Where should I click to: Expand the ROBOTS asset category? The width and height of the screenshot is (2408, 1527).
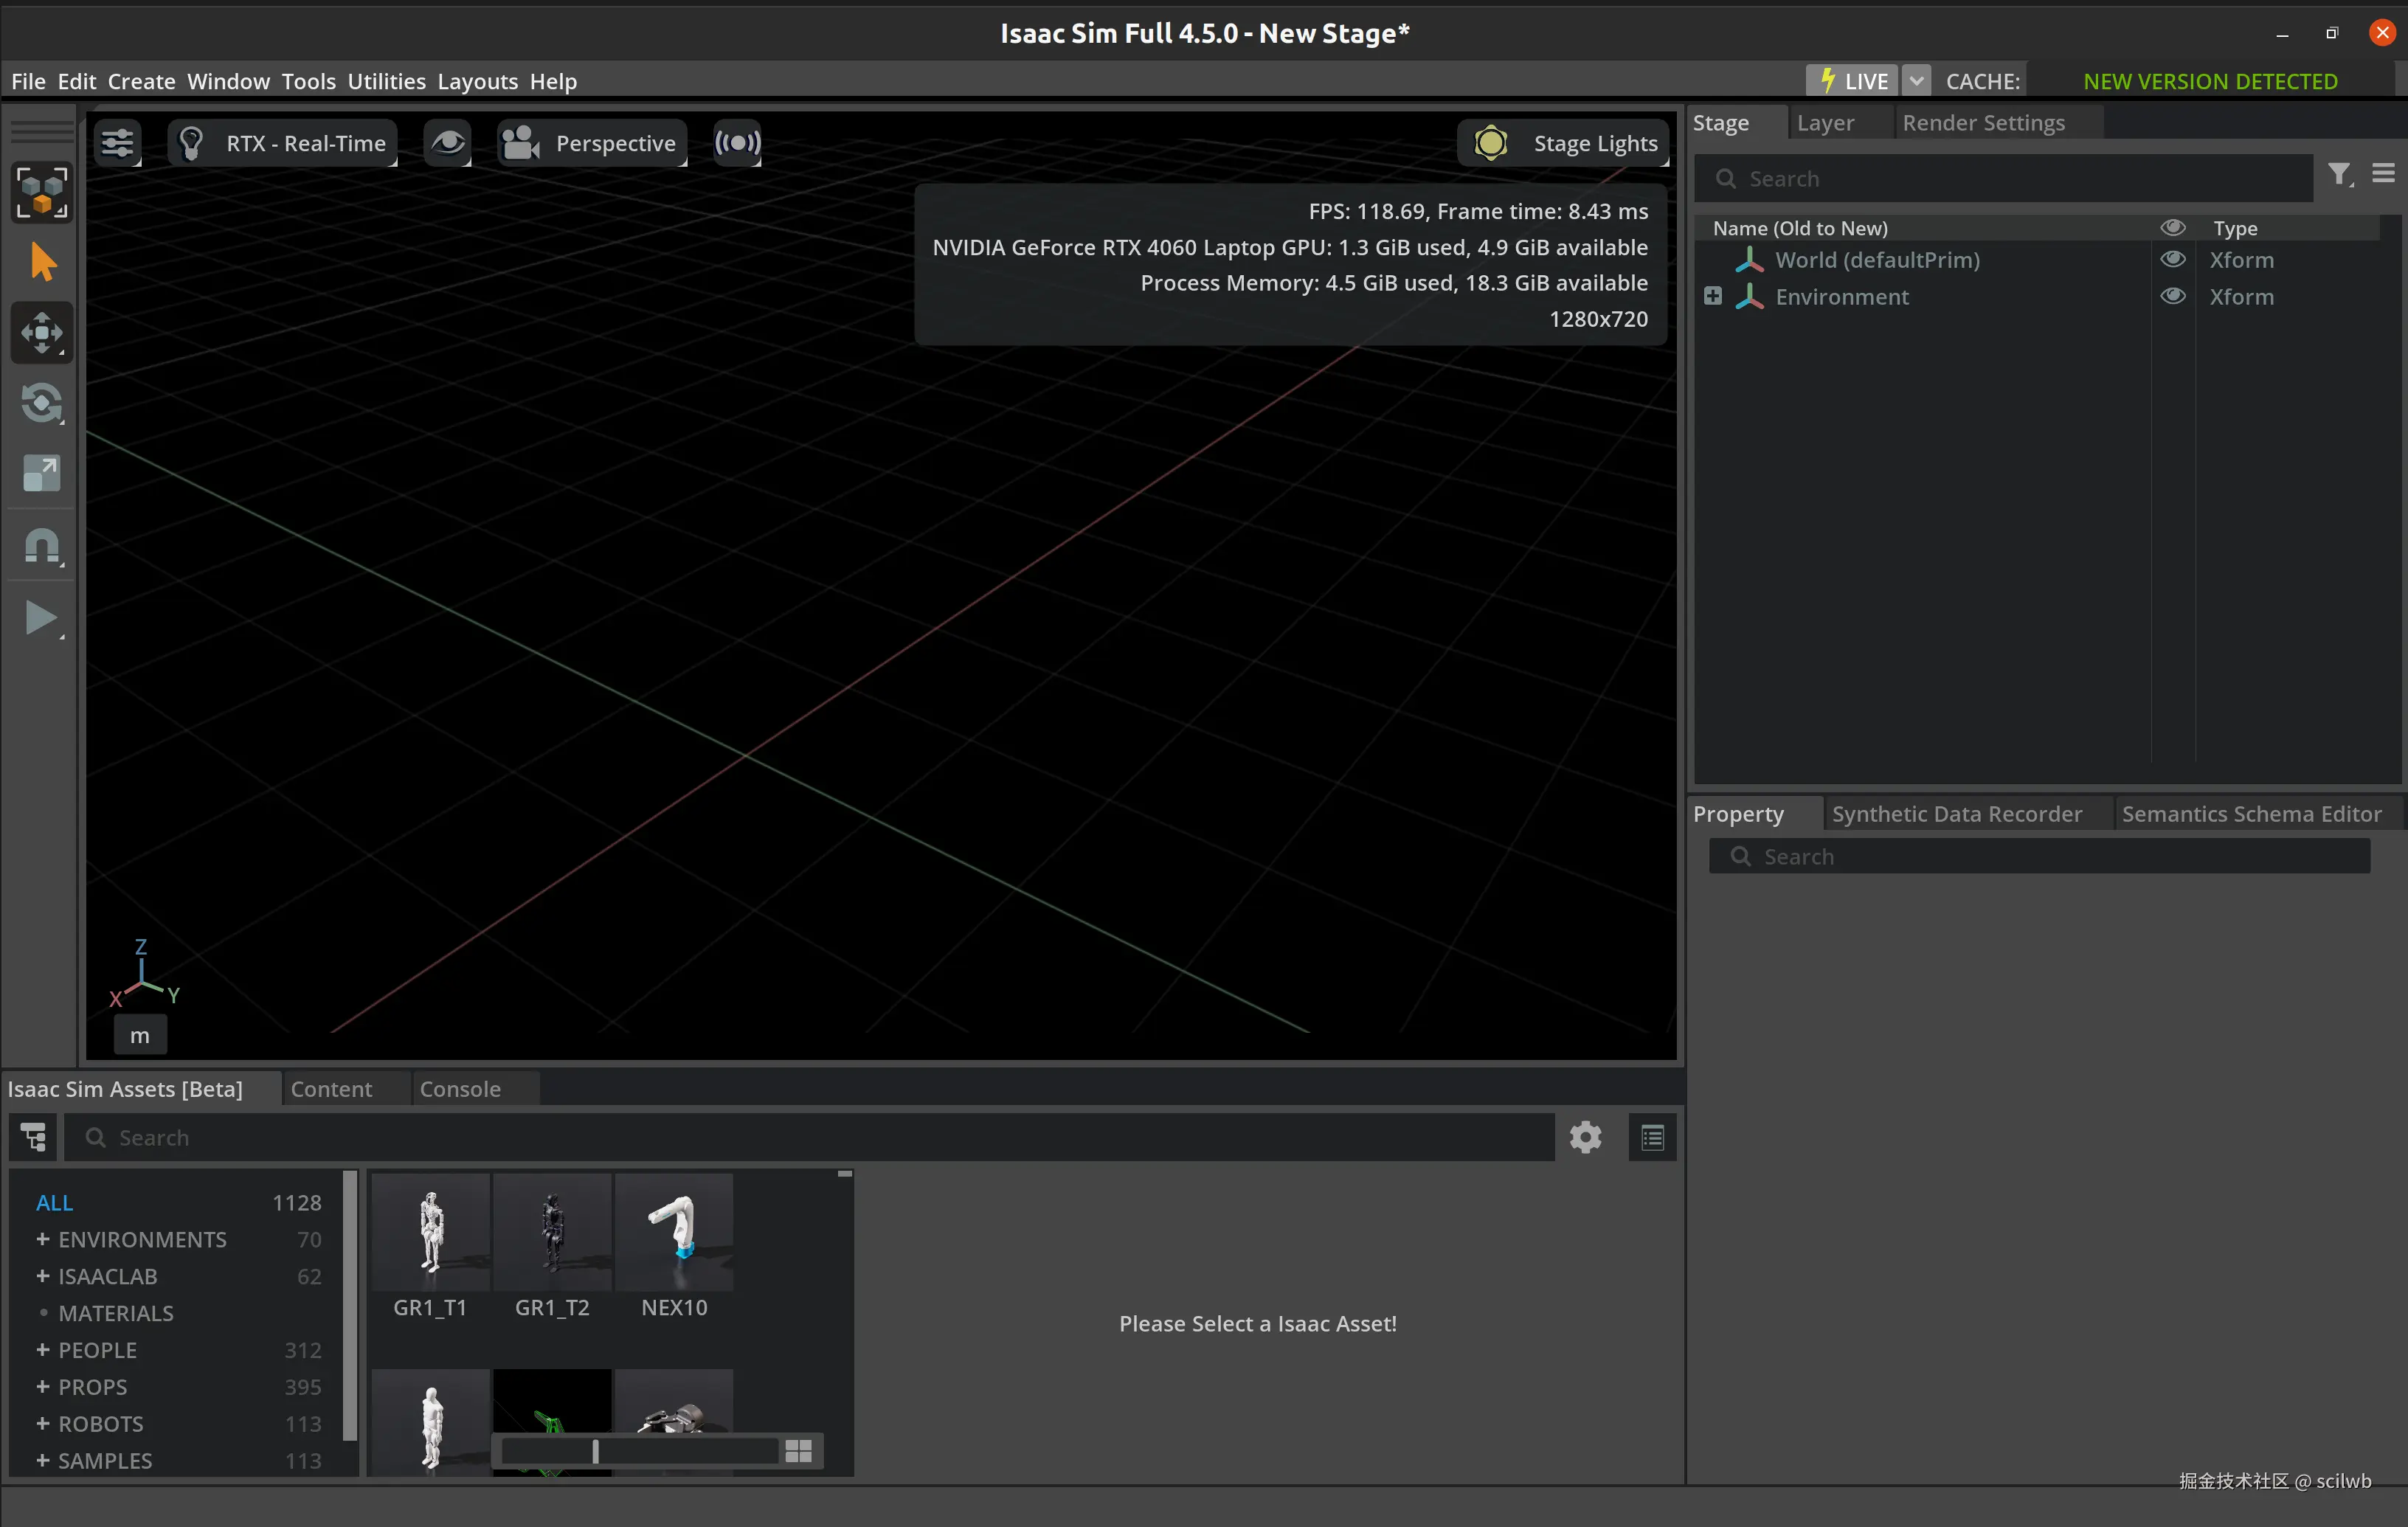point(43,1423)
